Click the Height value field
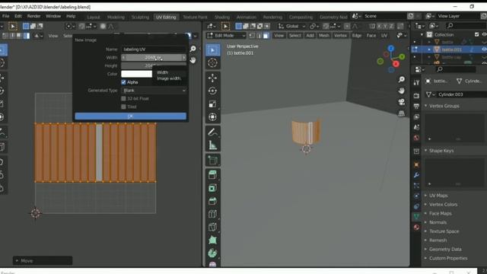The image size is (487, 274). pos(154,65)
